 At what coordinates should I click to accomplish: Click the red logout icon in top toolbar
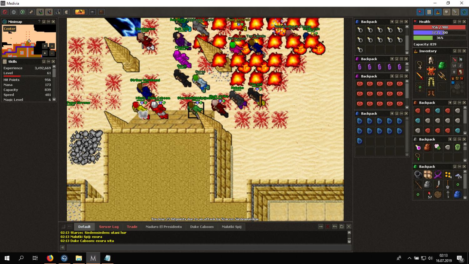[x=5, y=12]
